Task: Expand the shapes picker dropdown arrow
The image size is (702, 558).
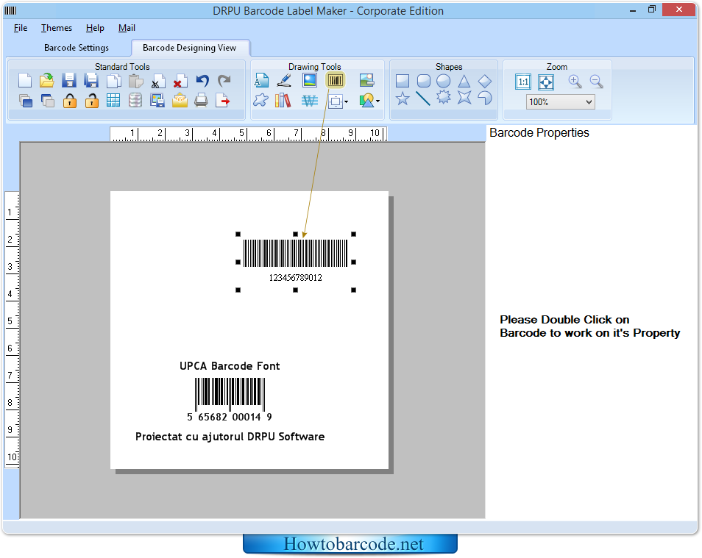Action: (x=378, y=101)
